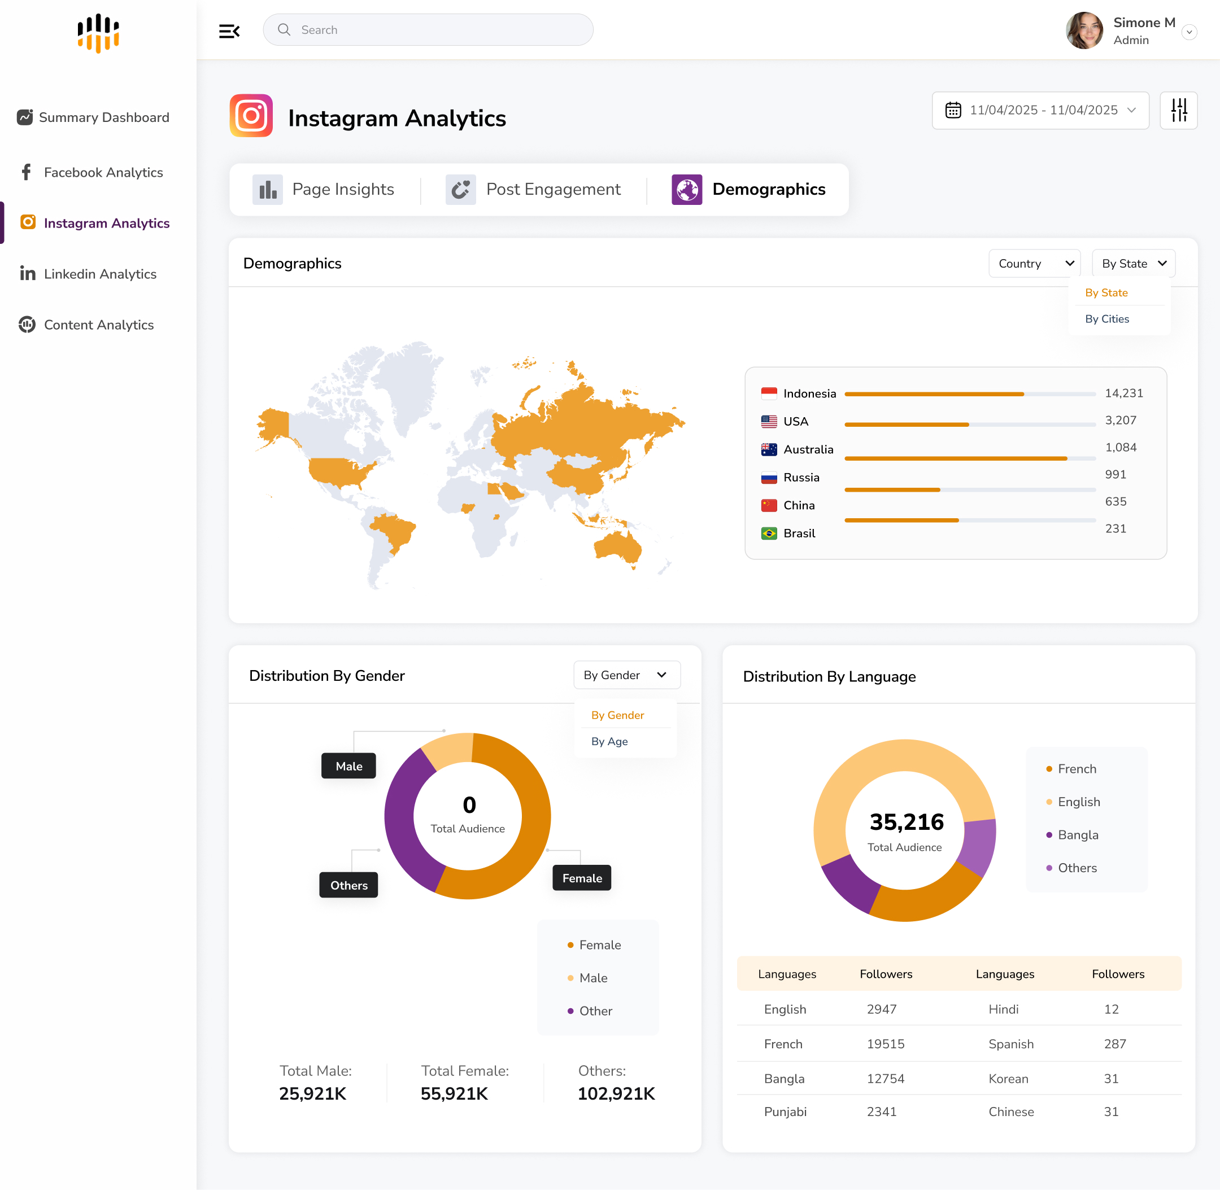The image size is (1220, 1190).
Task: Click the LinkedIn icon in sidebar
Action: (x=28, y=273)
